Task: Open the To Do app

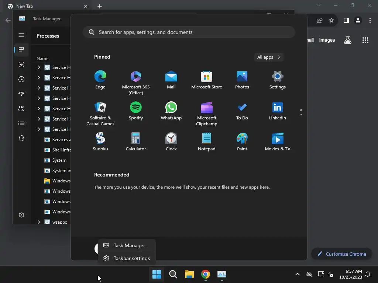Action: point(242,111)
